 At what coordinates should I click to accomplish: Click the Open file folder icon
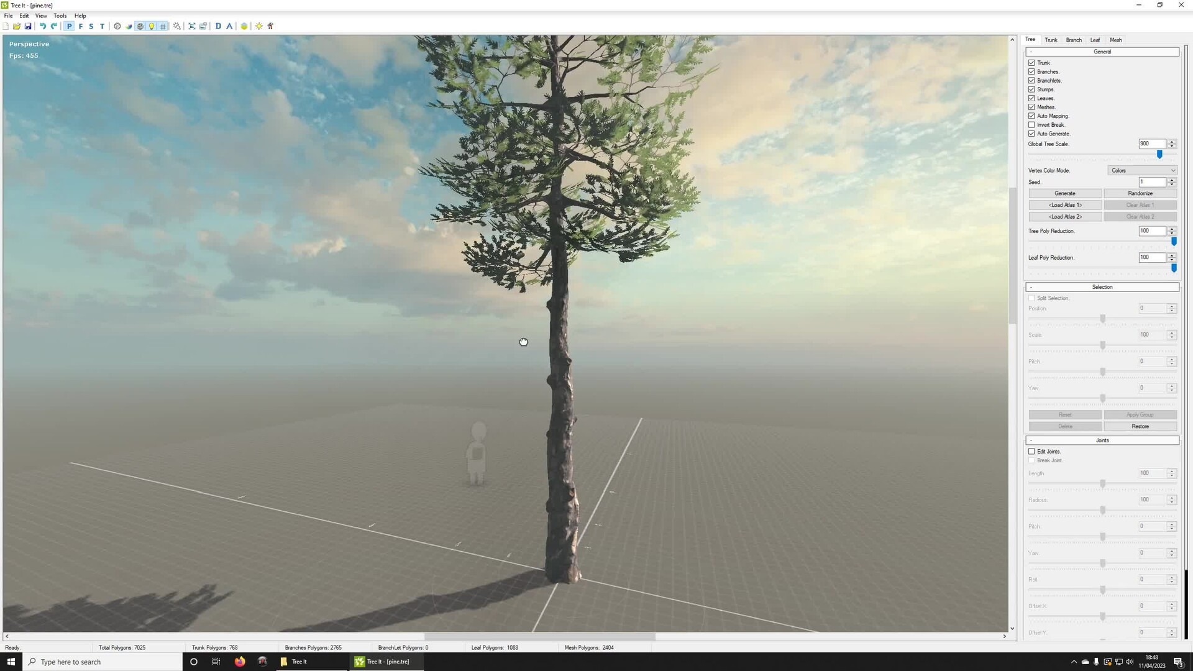click(17, 26)
